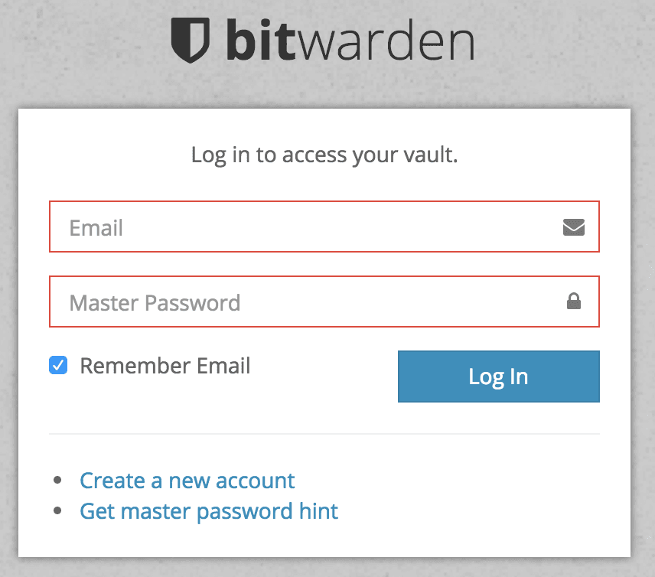The image size is (655, 577).
Task: Click the bitwarden wordmark text
Action: 350,40
